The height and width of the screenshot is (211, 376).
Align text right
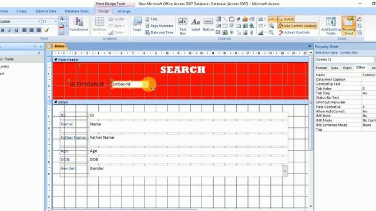click(39, 30)
